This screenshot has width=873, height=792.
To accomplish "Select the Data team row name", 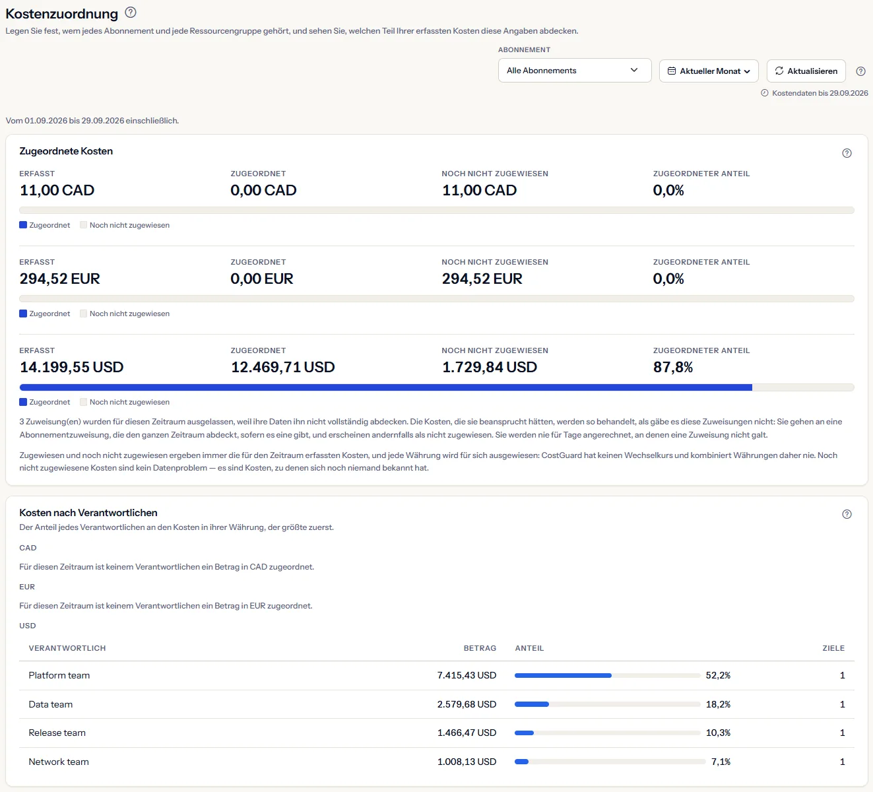I will pos(51,704).
